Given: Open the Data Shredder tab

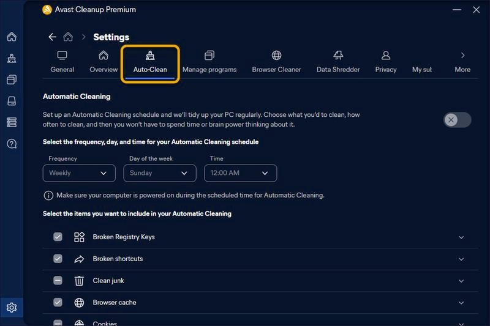Looking at the screenshot, I should tap(338, 62).
